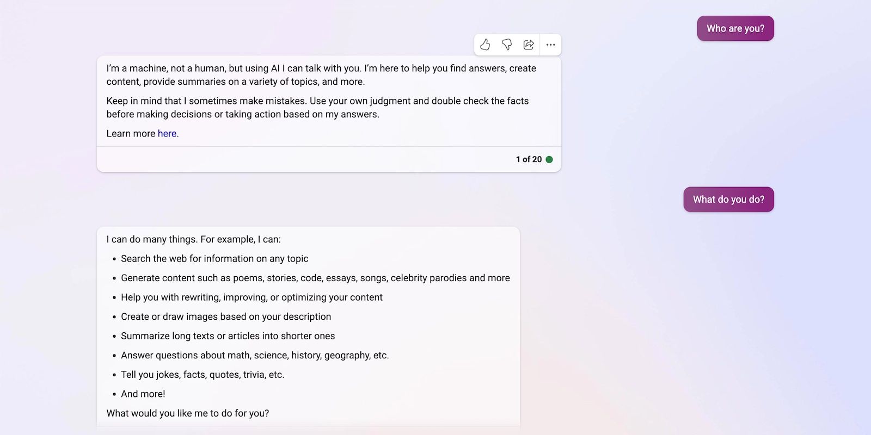
Task: Click the "Search the web for information" bullet
Action: pos(214,259)
